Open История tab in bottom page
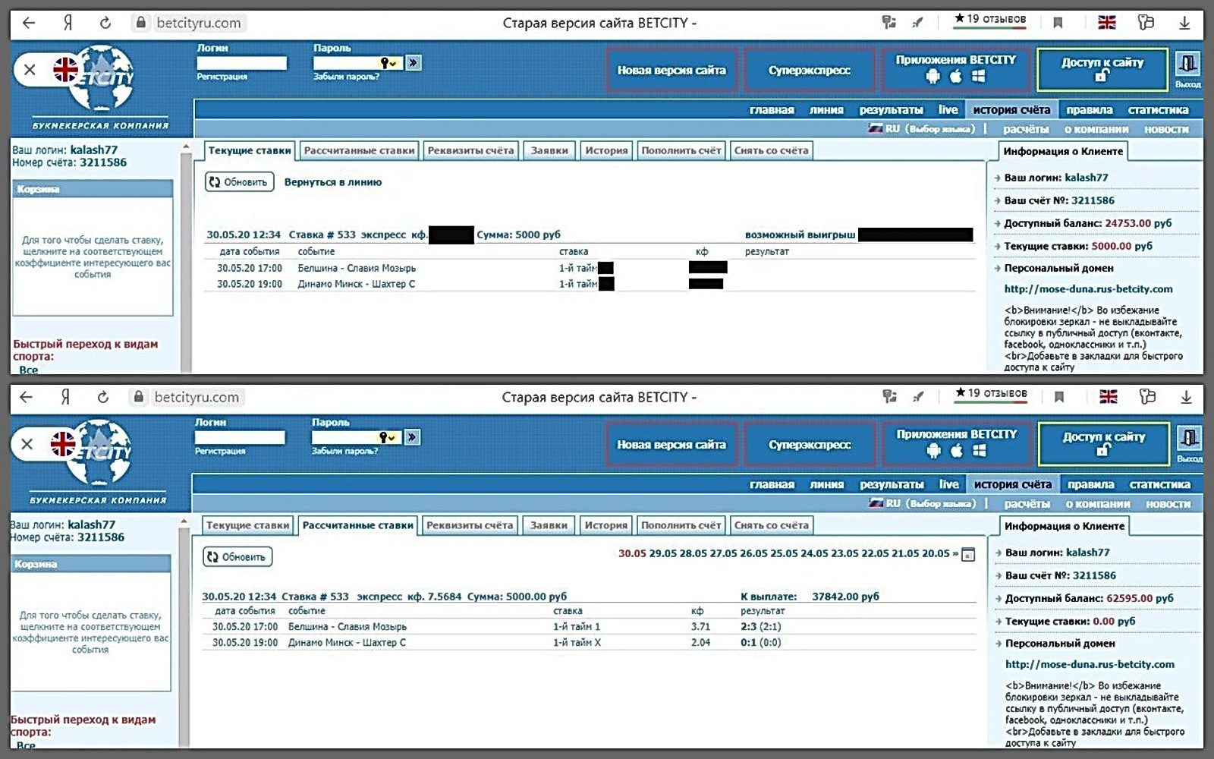The width and height of the screenshot is (1214, 759). coord(606,525)
